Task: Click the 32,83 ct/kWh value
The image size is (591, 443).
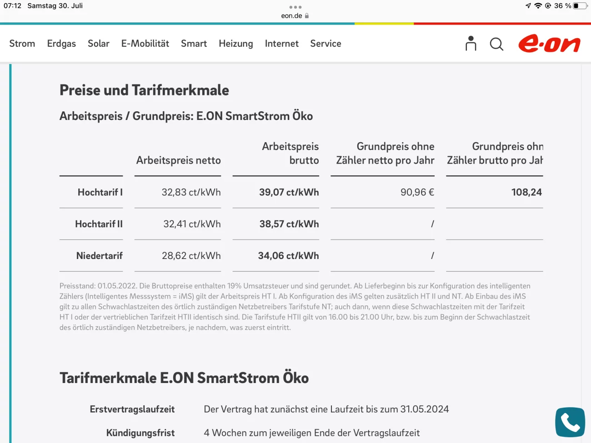Action: 191,192
